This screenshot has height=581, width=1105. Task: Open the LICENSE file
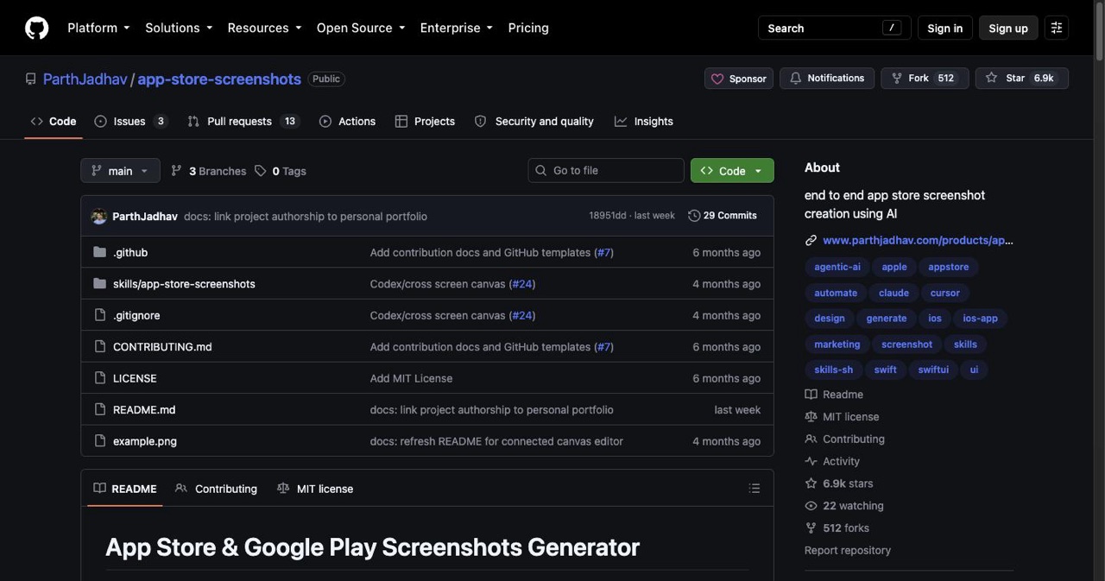[135, 378]
